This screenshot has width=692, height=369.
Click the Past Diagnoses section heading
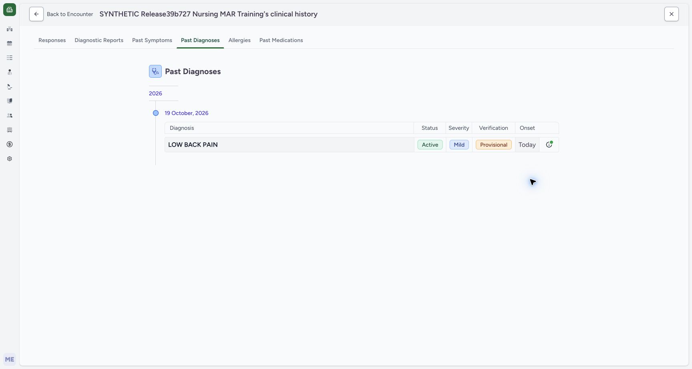193,71
